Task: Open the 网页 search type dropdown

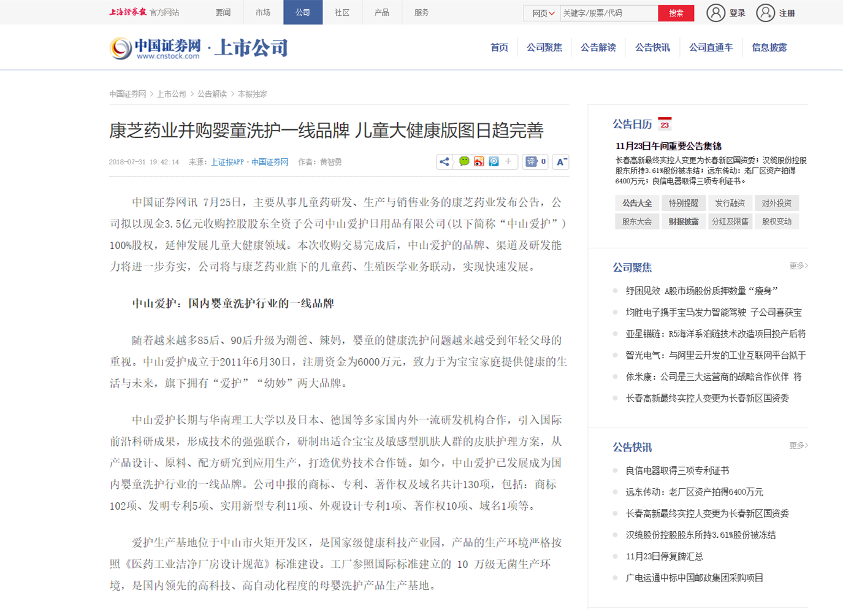Action: click(x=542, y=13)
